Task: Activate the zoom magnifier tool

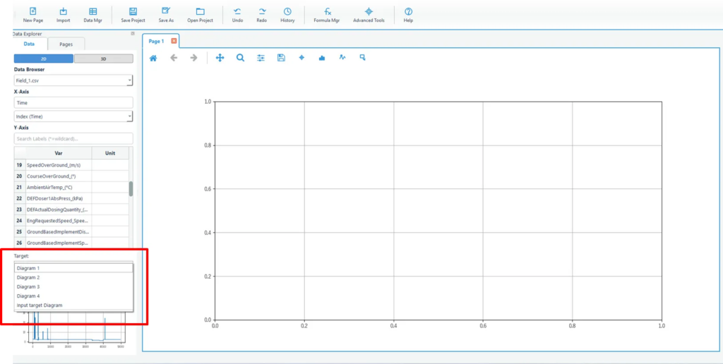Action: [x=240, y=58]
